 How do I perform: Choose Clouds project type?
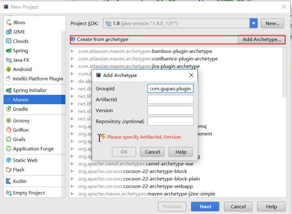(34, 41)
